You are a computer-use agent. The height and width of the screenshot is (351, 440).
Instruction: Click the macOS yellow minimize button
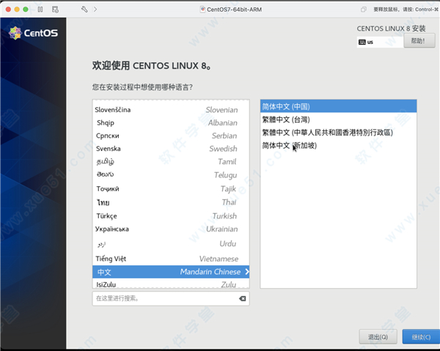(17, 10)
